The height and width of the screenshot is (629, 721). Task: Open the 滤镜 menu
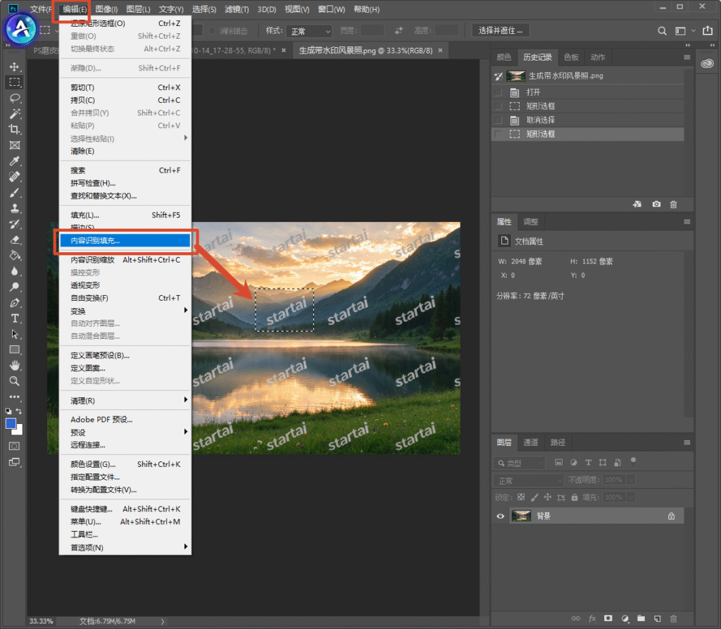237,9
